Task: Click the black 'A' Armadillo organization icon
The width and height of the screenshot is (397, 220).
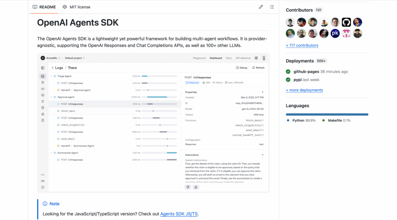Action: point(43,58)
